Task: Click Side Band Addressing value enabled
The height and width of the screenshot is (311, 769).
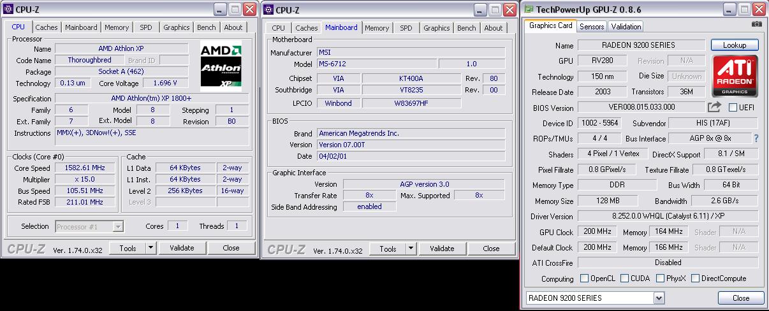Action: 370,206
